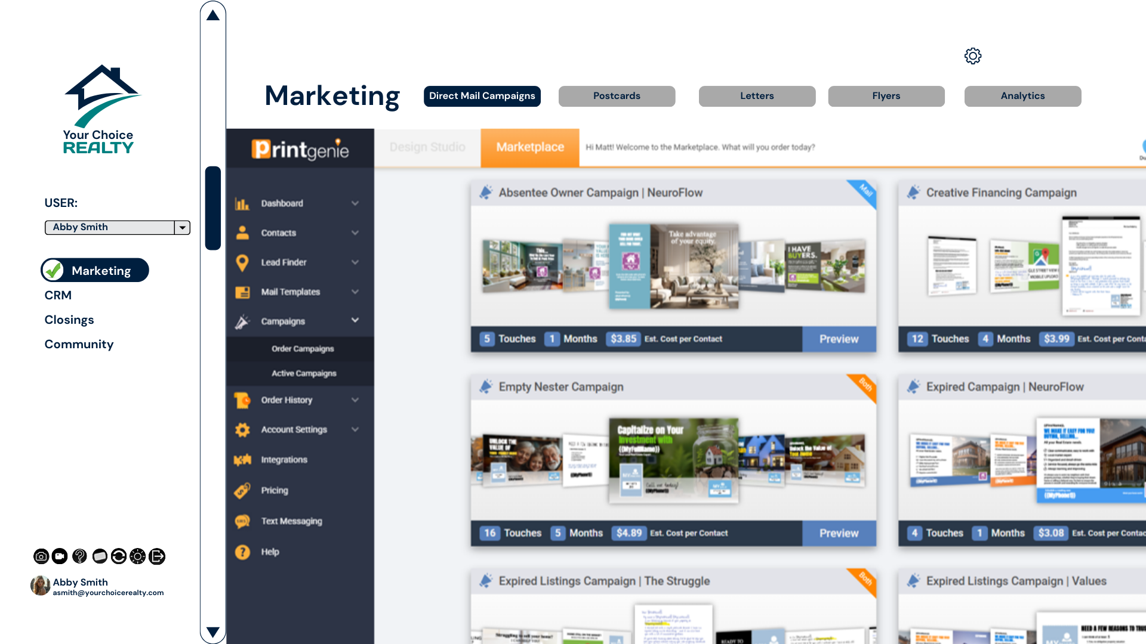1146x644 pixels.
Task: Click the Dashboard bar chart icon
Action: (x=242, y=203)
